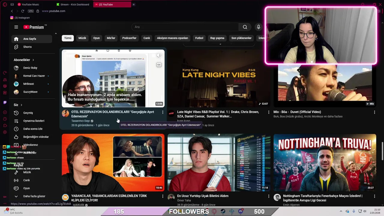The height and width of the screenshot is (216, 384).
Task: Go to Ana Sayfa in the sidebar
Action: point(31,39)
